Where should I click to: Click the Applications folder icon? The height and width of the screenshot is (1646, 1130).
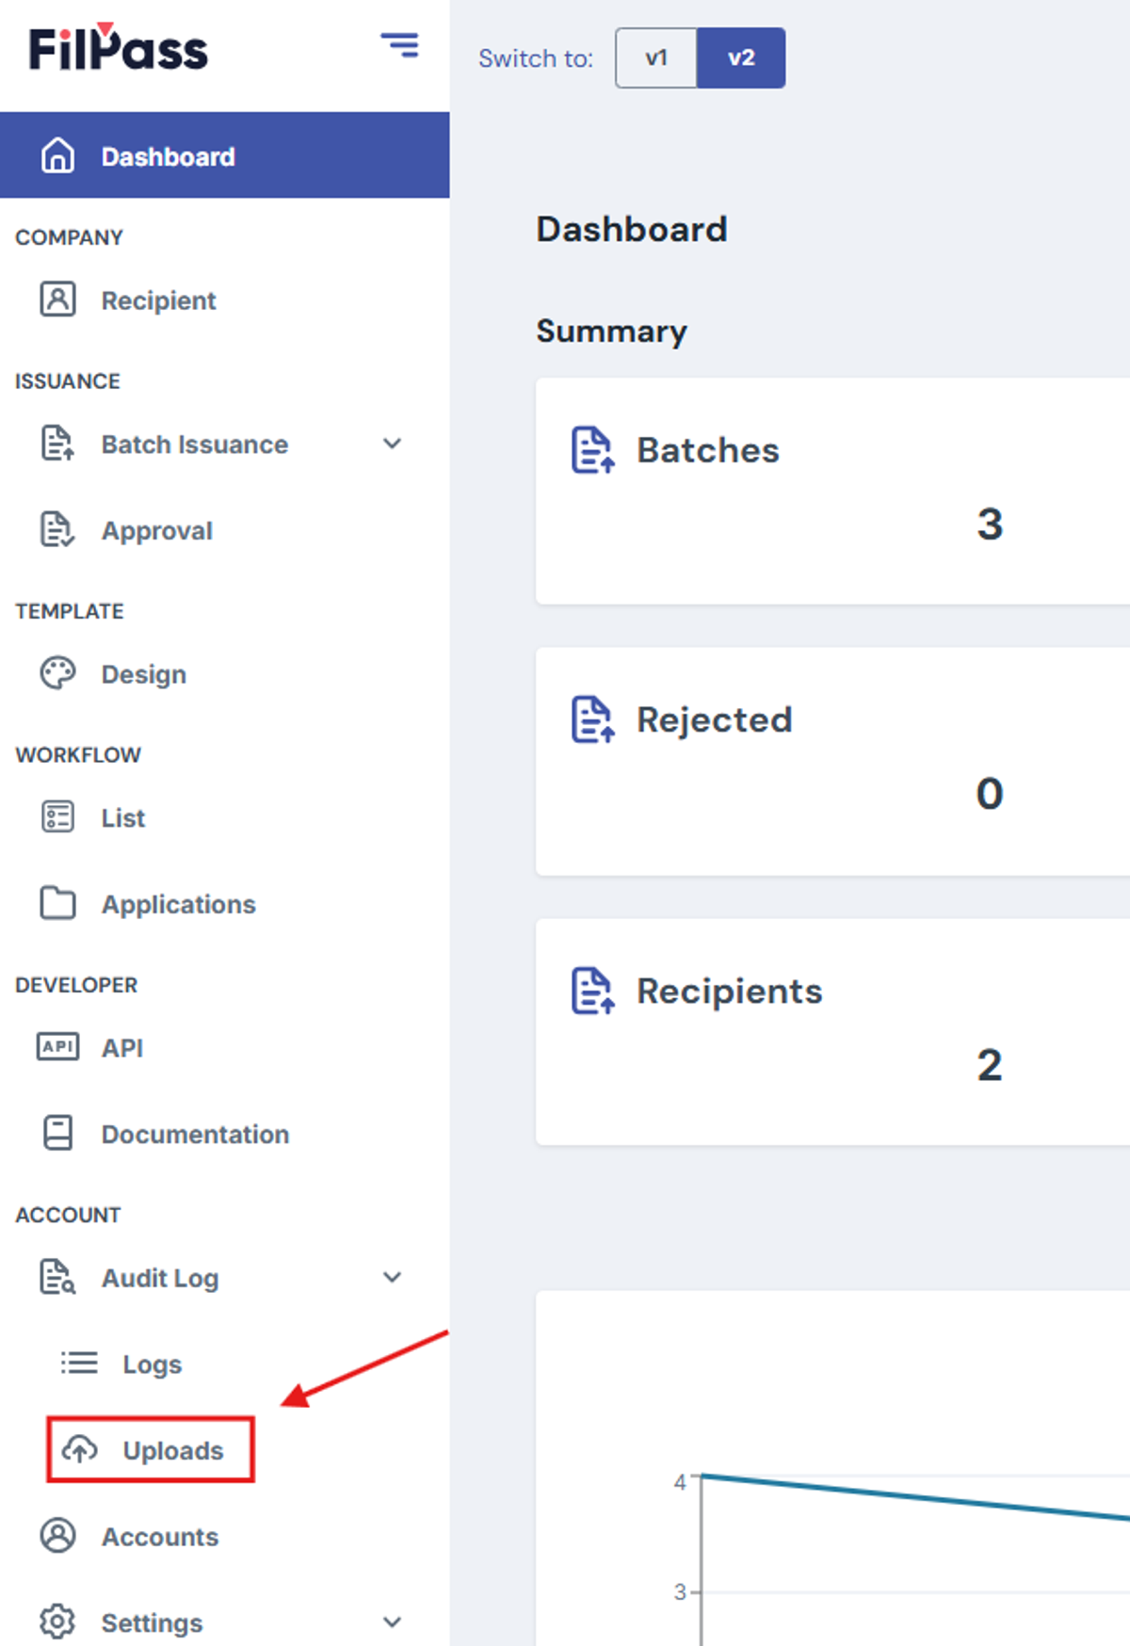tap(57, 903)
